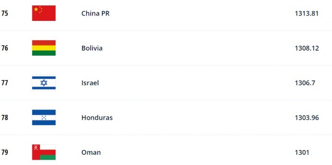The height and width of the screenshot is (165, 332).
Task: Open the Bolivia team link
Action: coord(92,48)
